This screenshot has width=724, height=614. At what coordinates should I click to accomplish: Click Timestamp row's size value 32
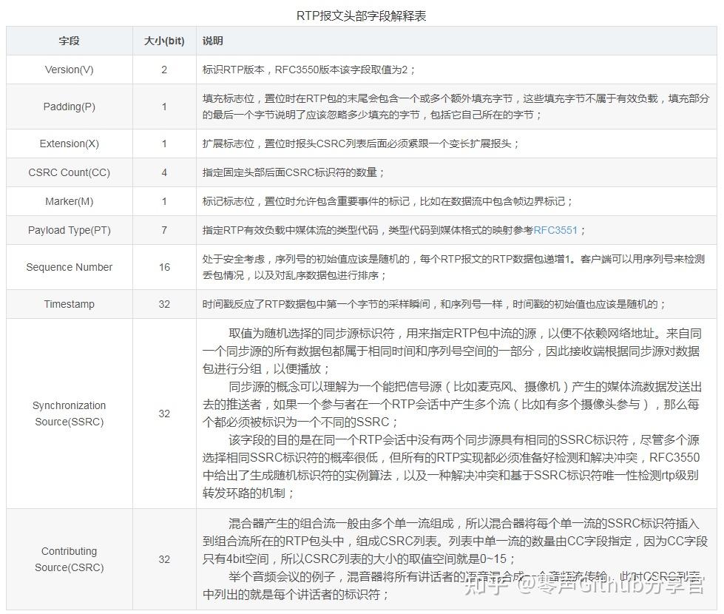coord(163,304)
